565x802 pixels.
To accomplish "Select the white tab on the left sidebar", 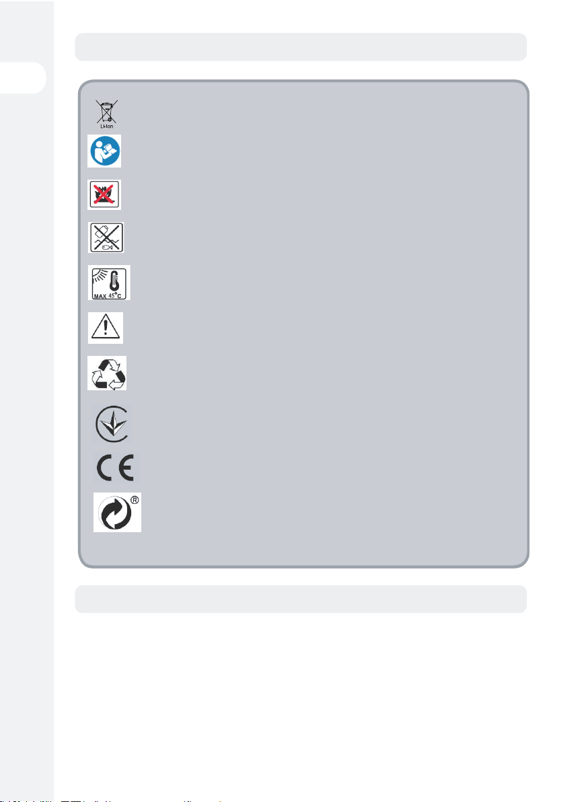I will (x=23, y=78).
